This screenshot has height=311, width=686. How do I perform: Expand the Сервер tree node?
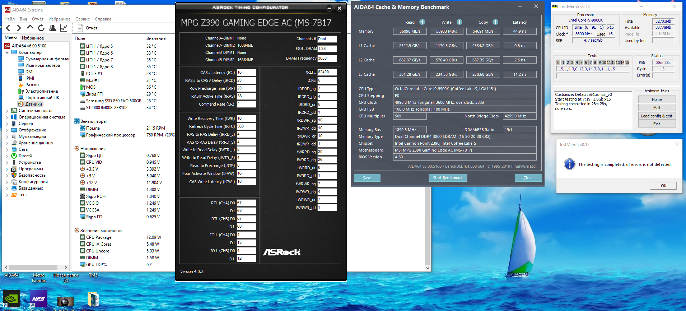pyautogui.click(x=7, y=124)
